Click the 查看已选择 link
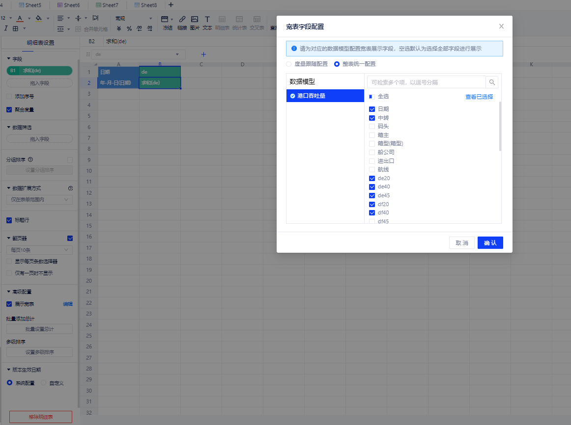571x425 pixels. point(479,97)
